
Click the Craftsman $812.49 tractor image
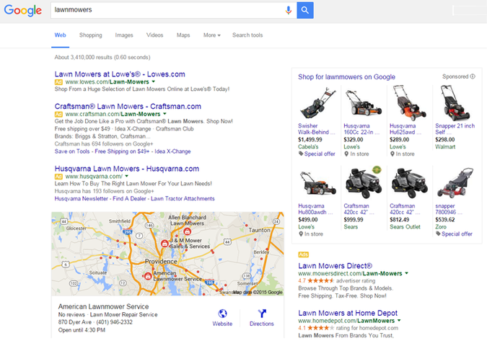click(x=409, y=183)
